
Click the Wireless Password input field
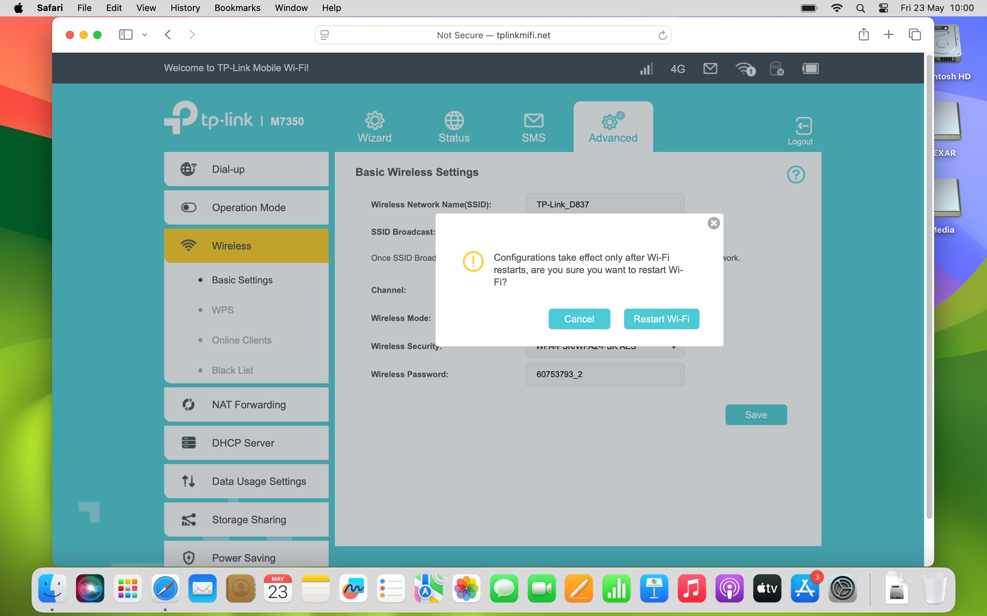(605, 374)
